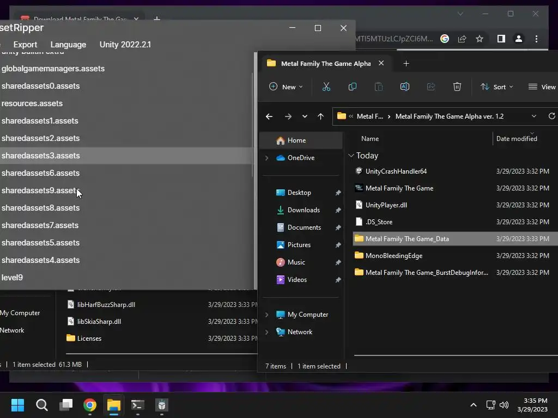558x418 pixels.
Task: Open the Chrome profile icon
Action: coord(519,39)
